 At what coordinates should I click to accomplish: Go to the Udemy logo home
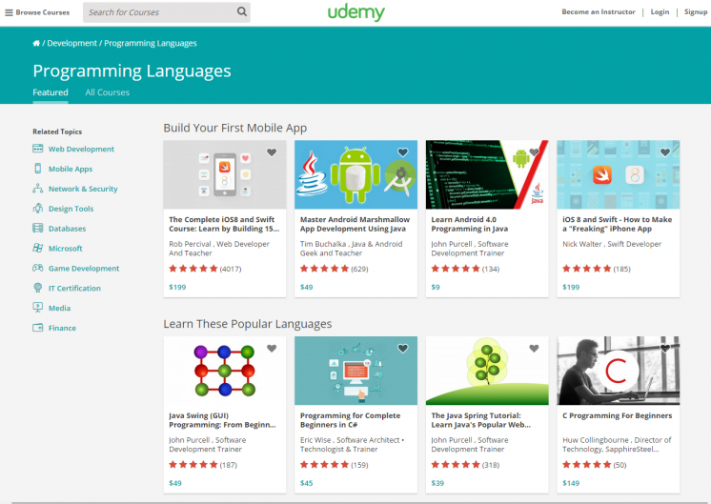point(355,12)
